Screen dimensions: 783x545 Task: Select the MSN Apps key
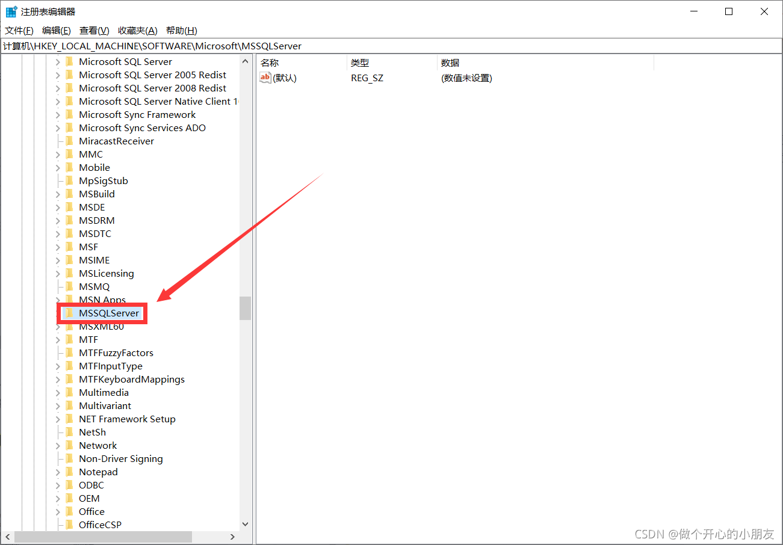point(102,300)
